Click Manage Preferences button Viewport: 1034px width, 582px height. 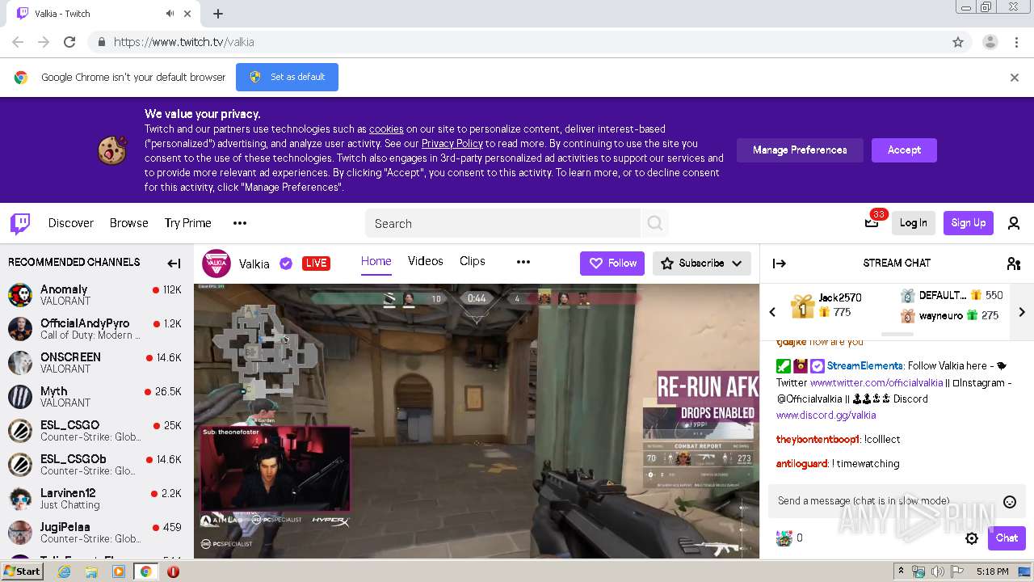[800, 150]
